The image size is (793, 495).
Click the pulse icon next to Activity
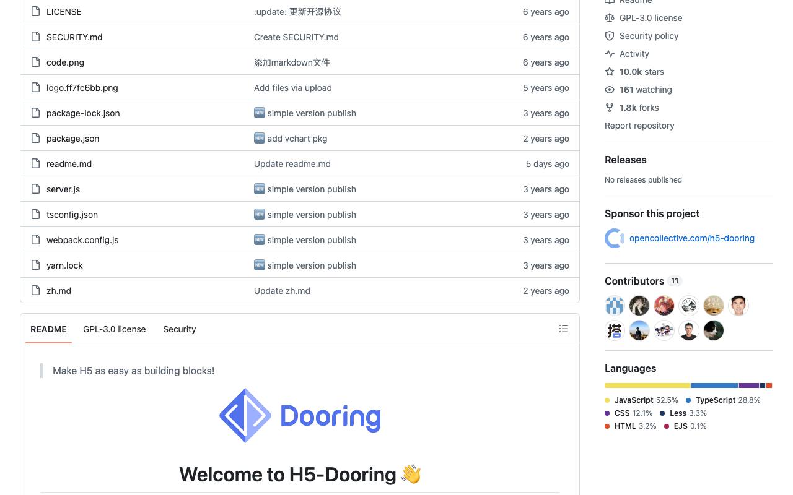pos(610,54)
